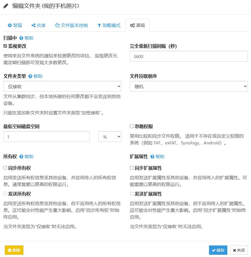Uncheck the 监视更改 checkbox

tap(5, 46)
